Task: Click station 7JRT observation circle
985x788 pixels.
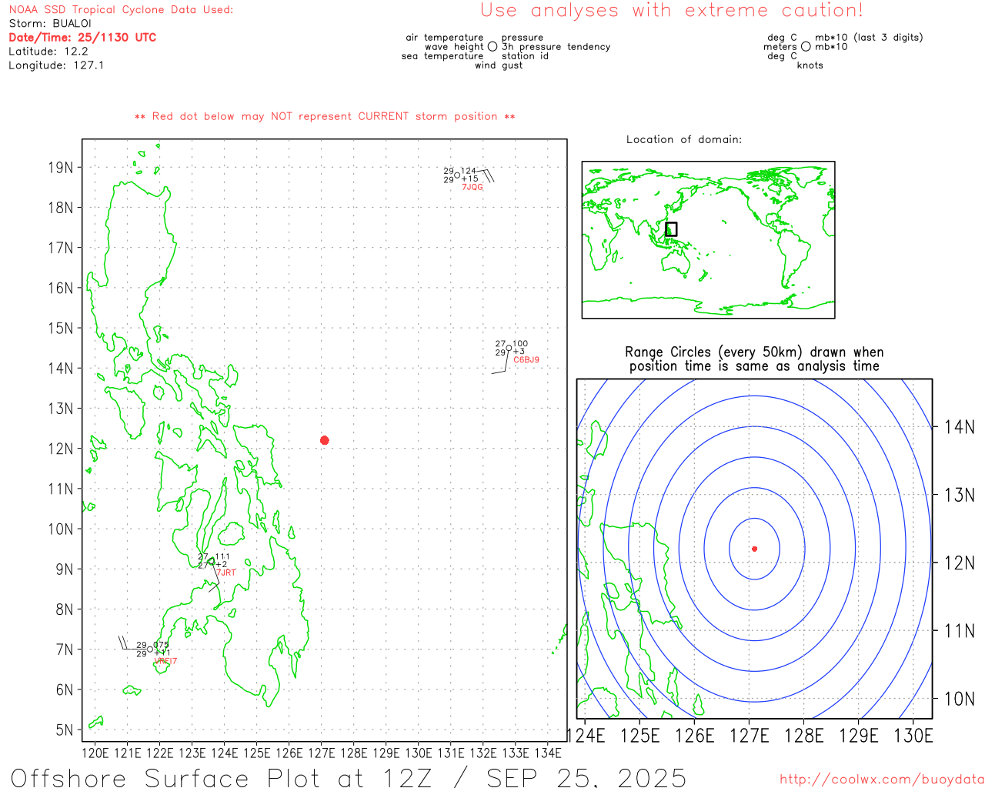Action: coord(212,561)
